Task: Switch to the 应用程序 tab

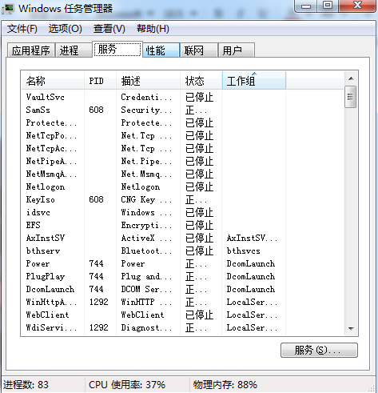Action: 31,50
